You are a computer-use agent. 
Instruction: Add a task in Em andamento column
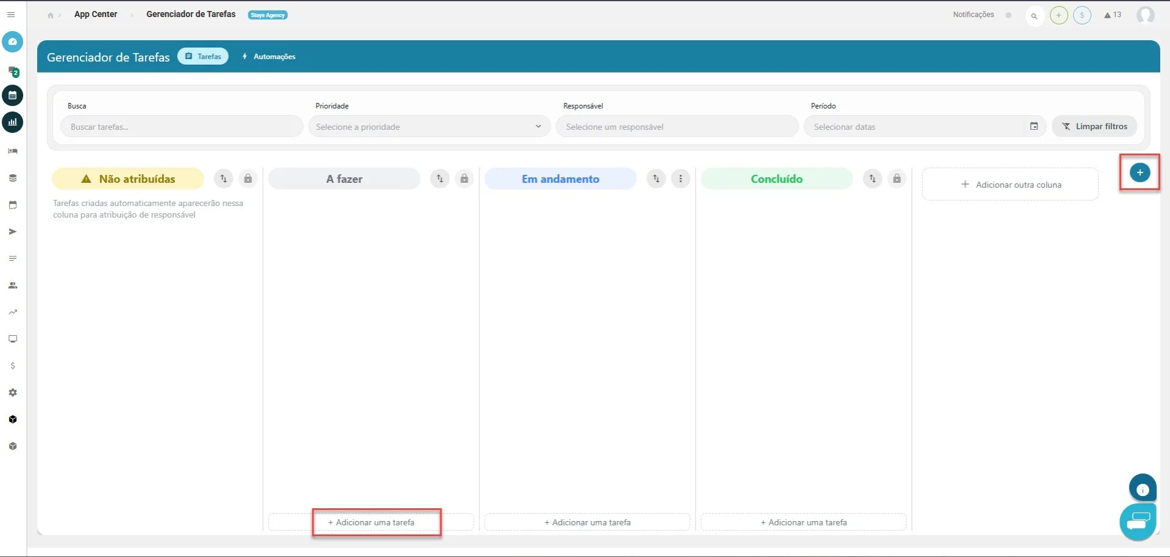[x=587, y=522]
